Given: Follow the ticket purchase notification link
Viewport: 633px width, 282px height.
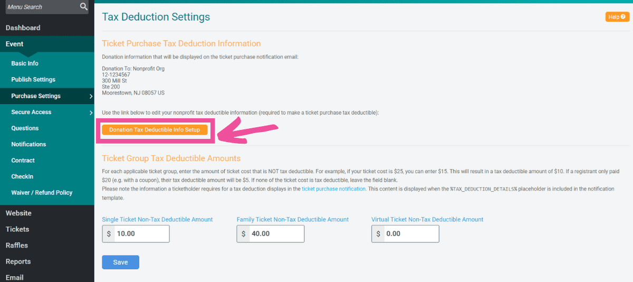Looking at the screenshot, I should 333,189.
